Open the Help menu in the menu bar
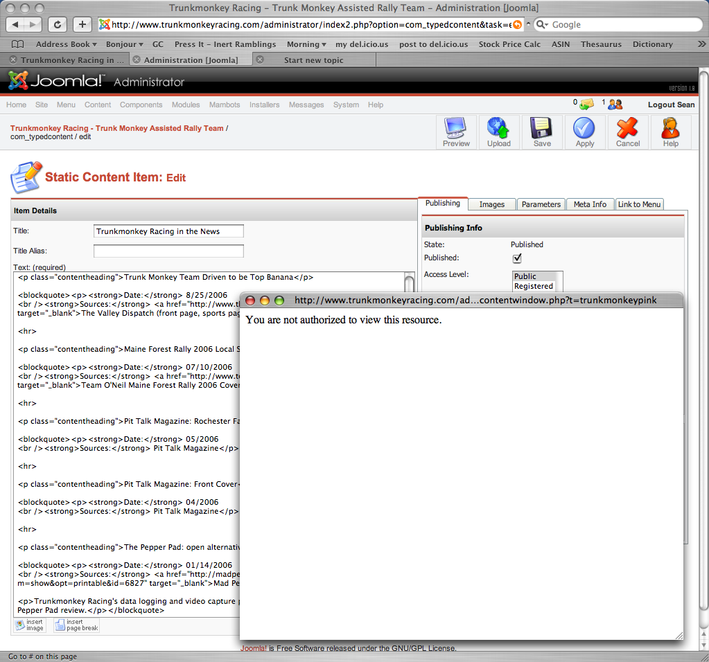The height and width of the screenshot is (662, 709). click(x=376, y=105)
